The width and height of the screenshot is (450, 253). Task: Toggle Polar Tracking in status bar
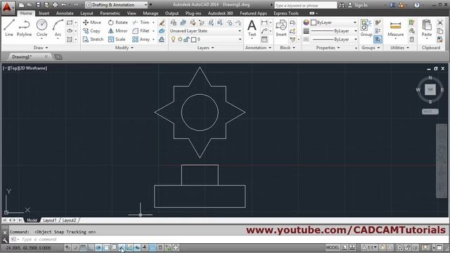coord(98,247)
